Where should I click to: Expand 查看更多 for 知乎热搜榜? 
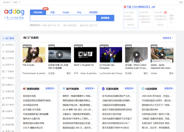click(90, 88)
